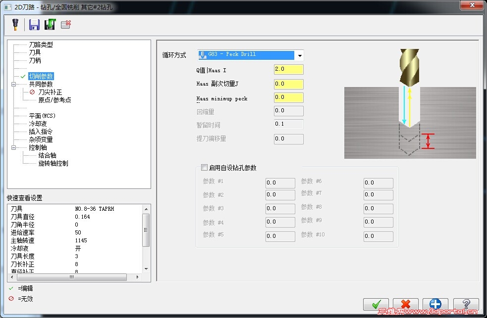Click the 刀具长度 3 row
This screenshot has width=487, height=318.
coord(74,256)
